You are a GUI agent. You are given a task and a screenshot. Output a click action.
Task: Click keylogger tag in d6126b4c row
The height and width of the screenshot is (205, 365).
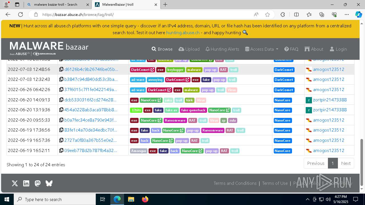coord(175,70)
